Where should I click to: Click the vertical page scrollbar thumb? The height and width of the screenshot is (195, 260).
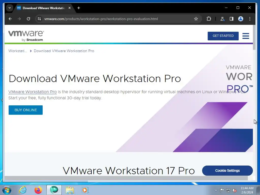click(x=254, y=37)
